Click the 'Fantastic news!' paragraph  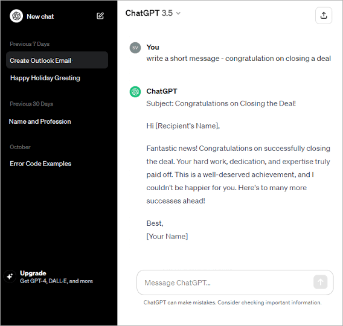point(238,174)
